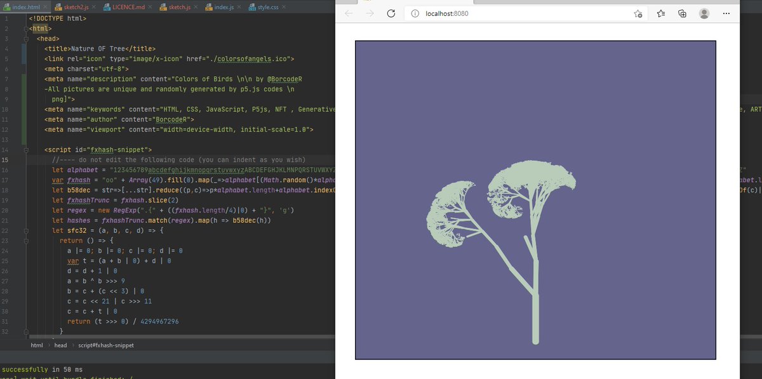Close the index.html tab
This screenshot has width=762, height=379.
pos(45,7)
